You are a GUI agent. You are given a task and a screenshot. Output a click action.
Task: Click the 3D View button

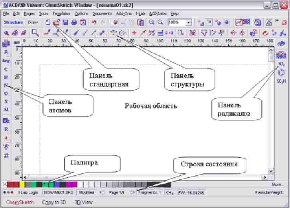pos(83,202)
